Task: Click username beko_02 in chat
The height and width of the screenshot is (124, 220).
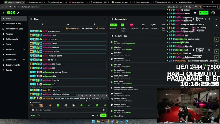Action: pos(46,90)
